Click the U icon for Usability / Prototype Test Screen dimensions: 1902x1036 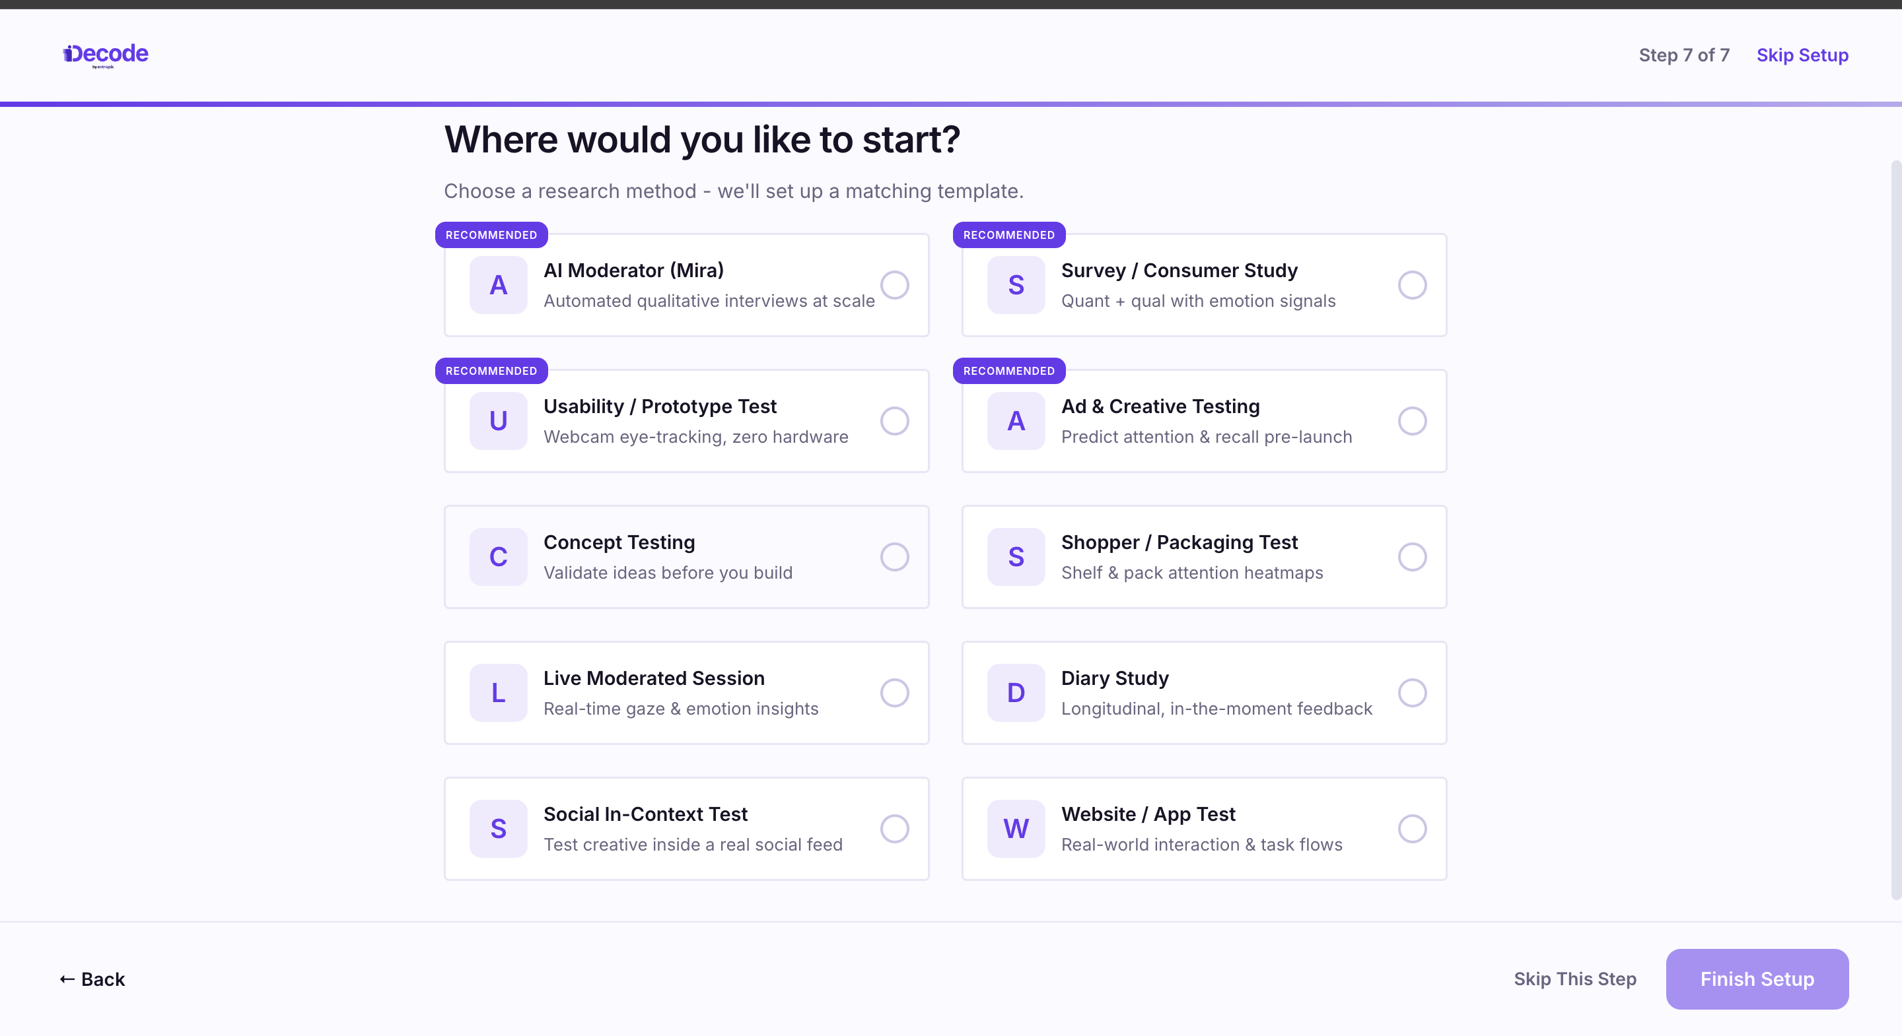pyautogui.click(x=499, y=420)
